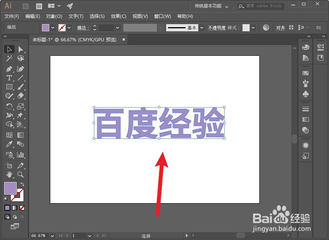Activate the Type tool
Viewport: 329px width, 240px height.
coord(9,78)
